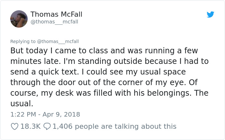The width and height of the screenshot is (225, 140).
Task: Click the '1,406' number beside reply bubble
Action: coord(63,127)
